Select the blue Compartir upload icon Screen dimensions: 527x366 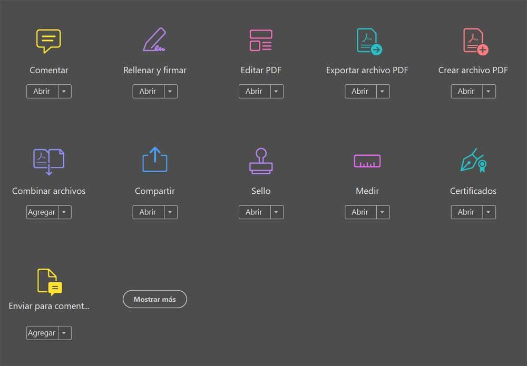[154, 160]
